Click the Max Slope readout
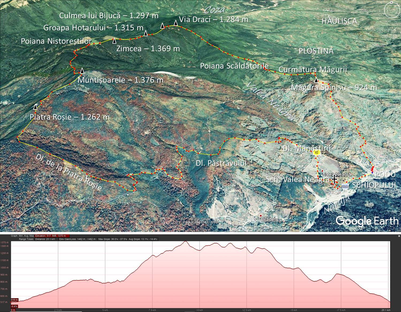The height and width of the screenshot is (312, 401). (112, 239)
